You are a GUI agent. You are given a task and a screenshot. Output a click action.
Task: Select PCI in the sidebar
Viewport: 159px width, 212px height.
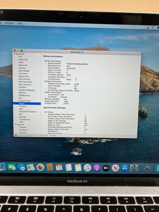[20, 98]
